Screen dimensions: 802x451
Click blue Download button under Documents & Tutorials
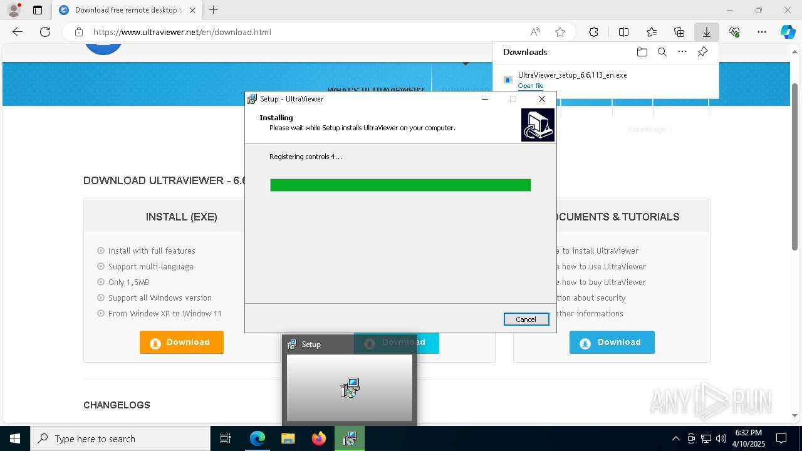(612, 342)
